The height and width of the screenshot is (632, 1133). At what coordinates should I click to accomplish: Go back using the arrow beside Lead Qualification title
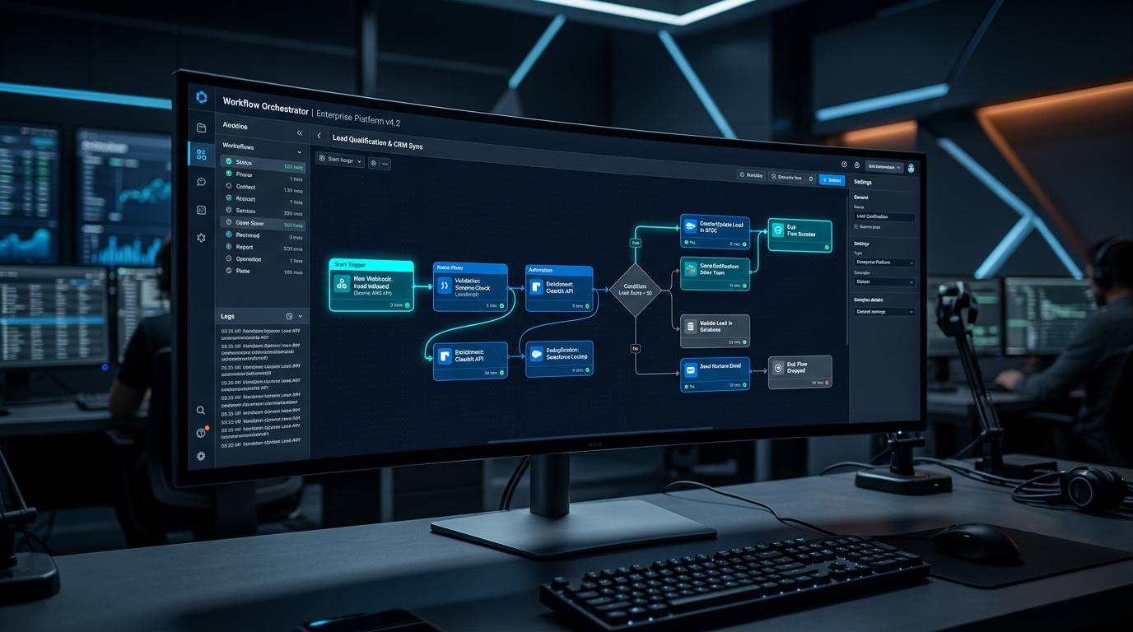319,136
